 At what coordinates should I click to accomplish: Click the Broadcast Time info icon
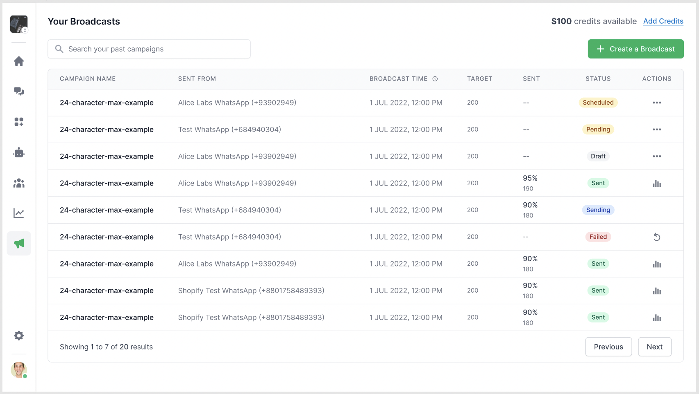[435, 79]
